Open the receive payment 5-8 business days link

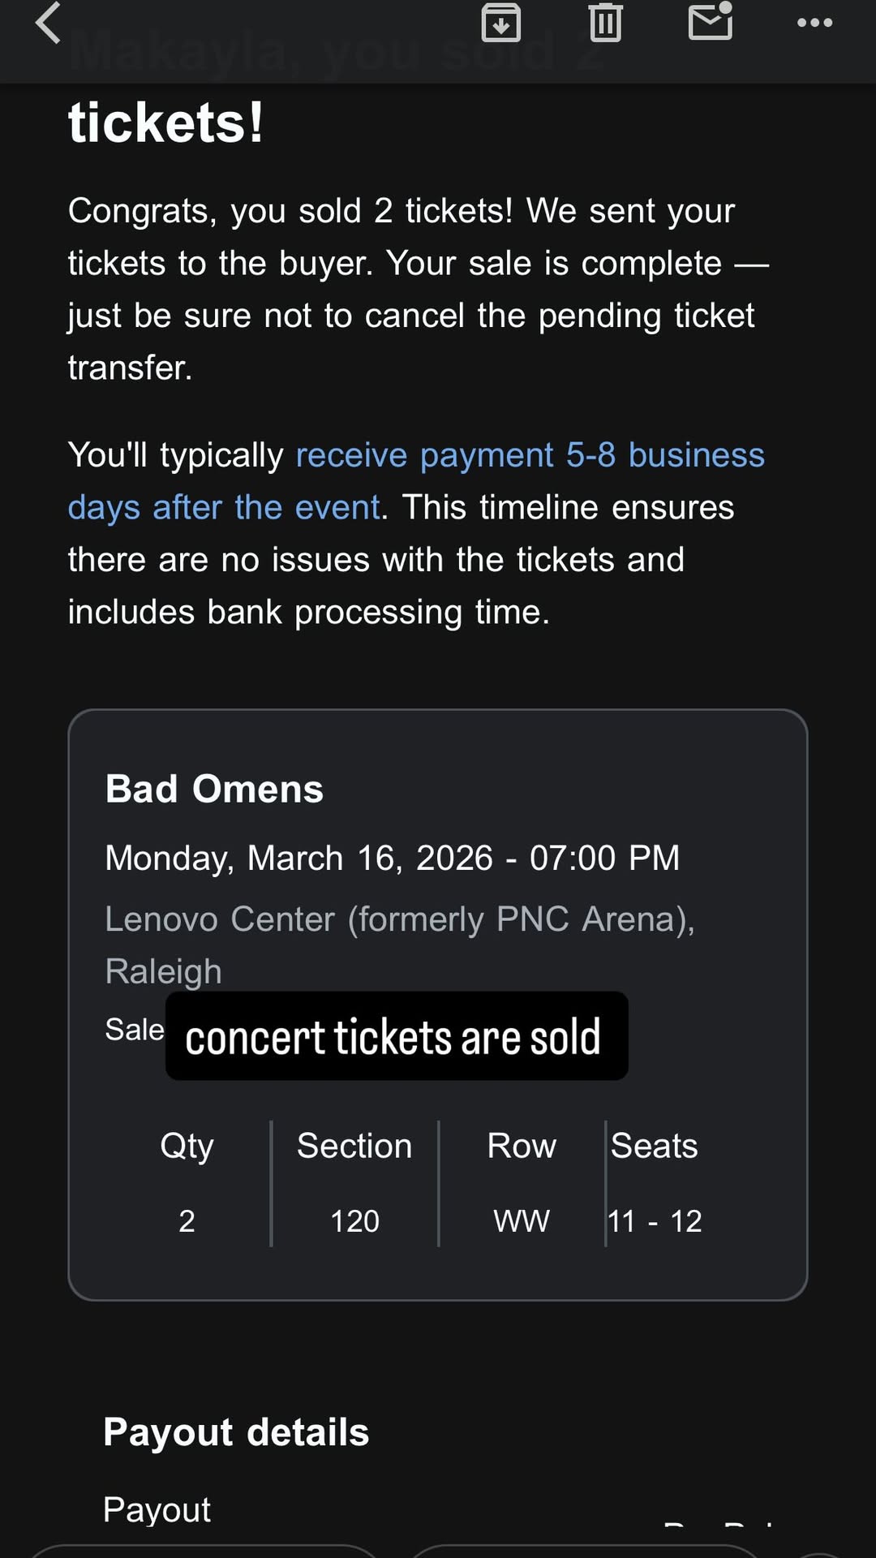[530, 455]
